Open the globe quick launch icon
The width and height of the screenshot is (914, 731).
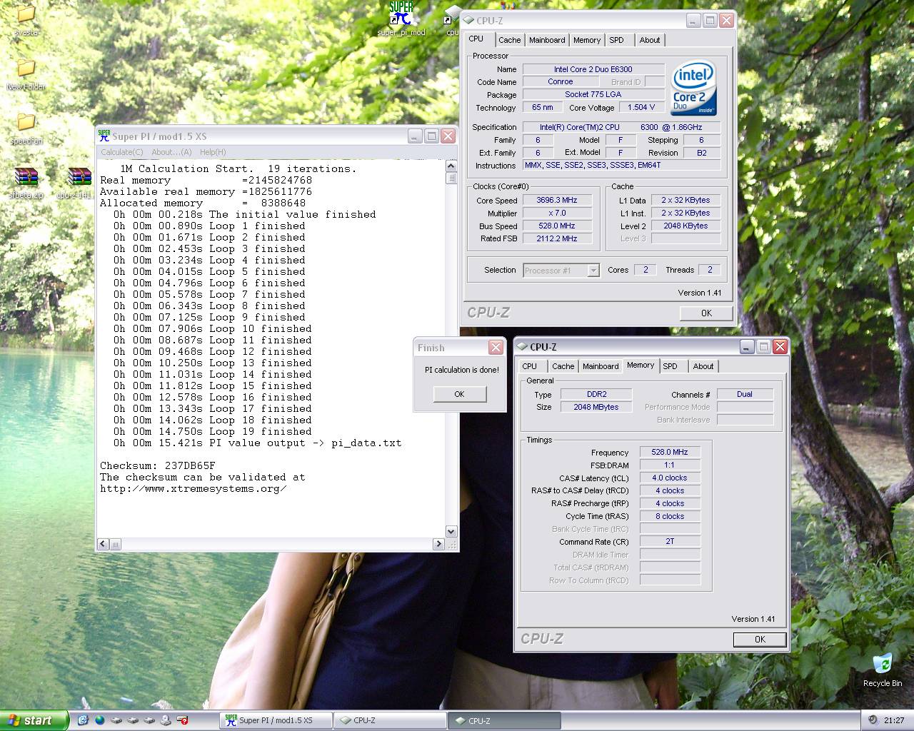[x=99, y=720]
